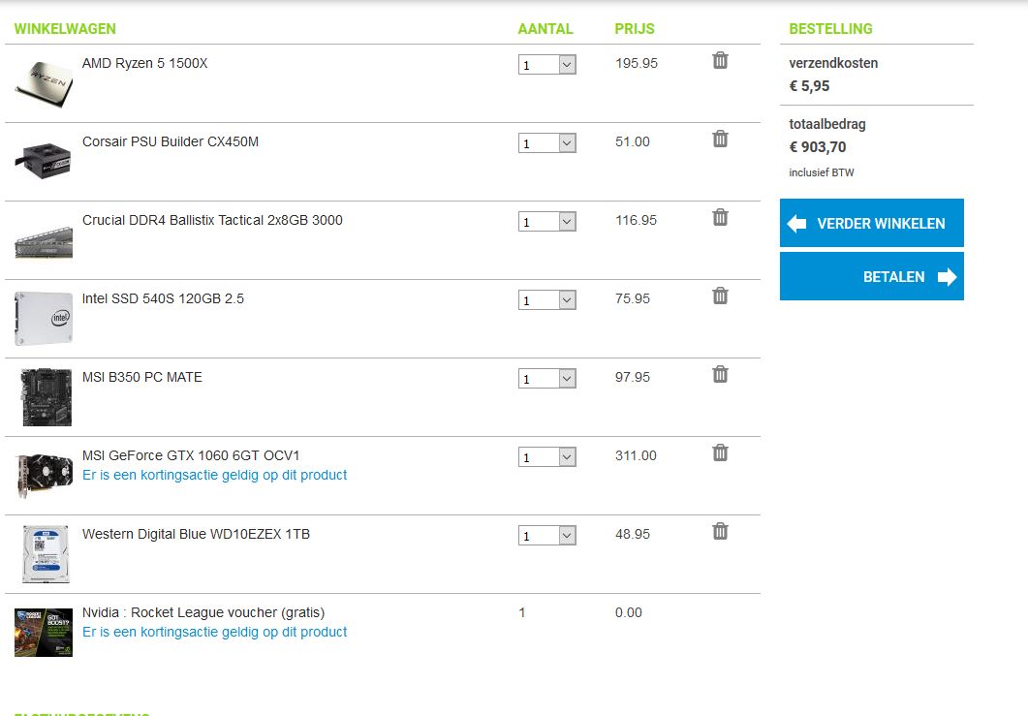Select quantity for Western Digital Blue
This screenshot has width=1028, height=716.
point(547,536)
